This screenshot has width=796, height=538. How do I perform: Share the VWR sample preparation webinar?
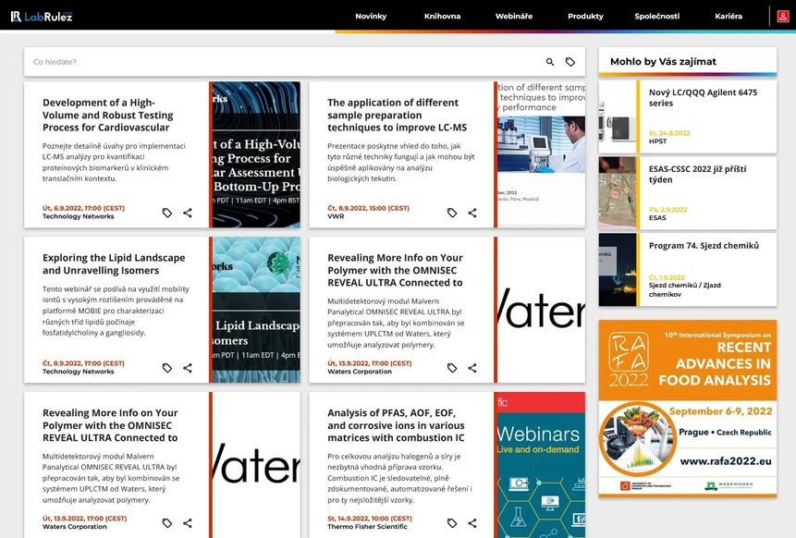[472, 213]
